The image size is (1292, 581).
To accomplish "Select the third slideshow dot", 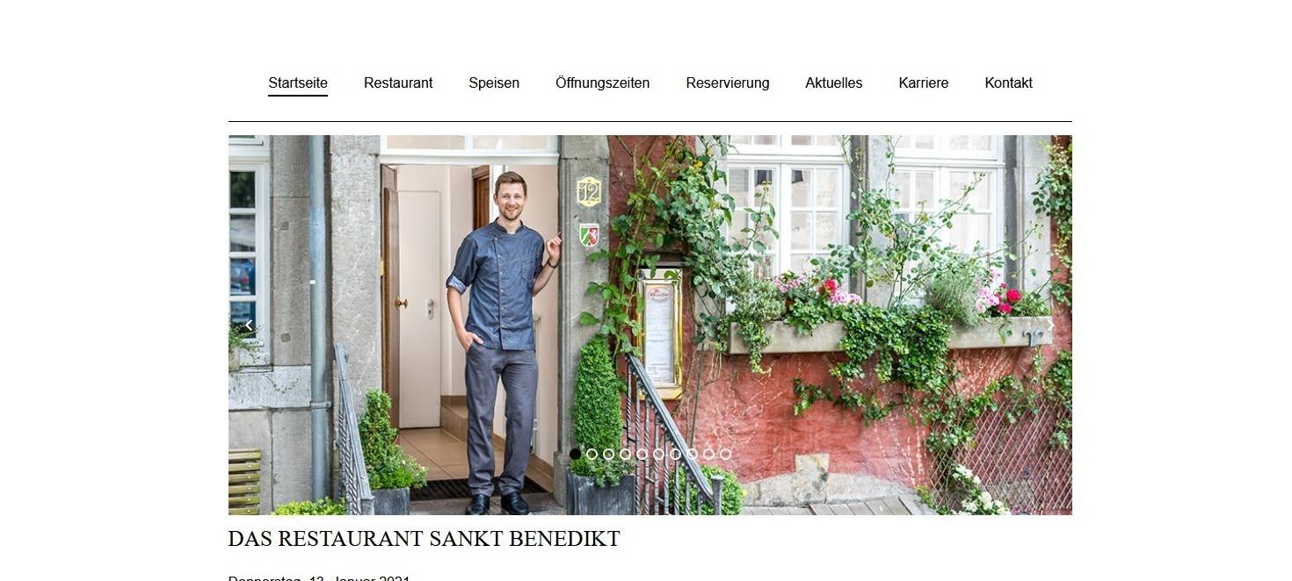I will pyautogui.click(x=608, y=454).
